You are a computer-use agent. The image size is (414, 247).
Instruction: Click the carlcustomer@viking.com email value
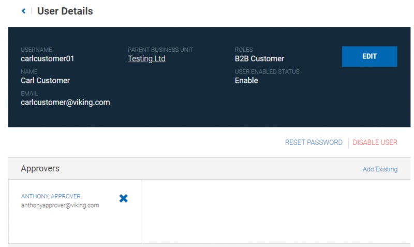(x=65, y=102)
